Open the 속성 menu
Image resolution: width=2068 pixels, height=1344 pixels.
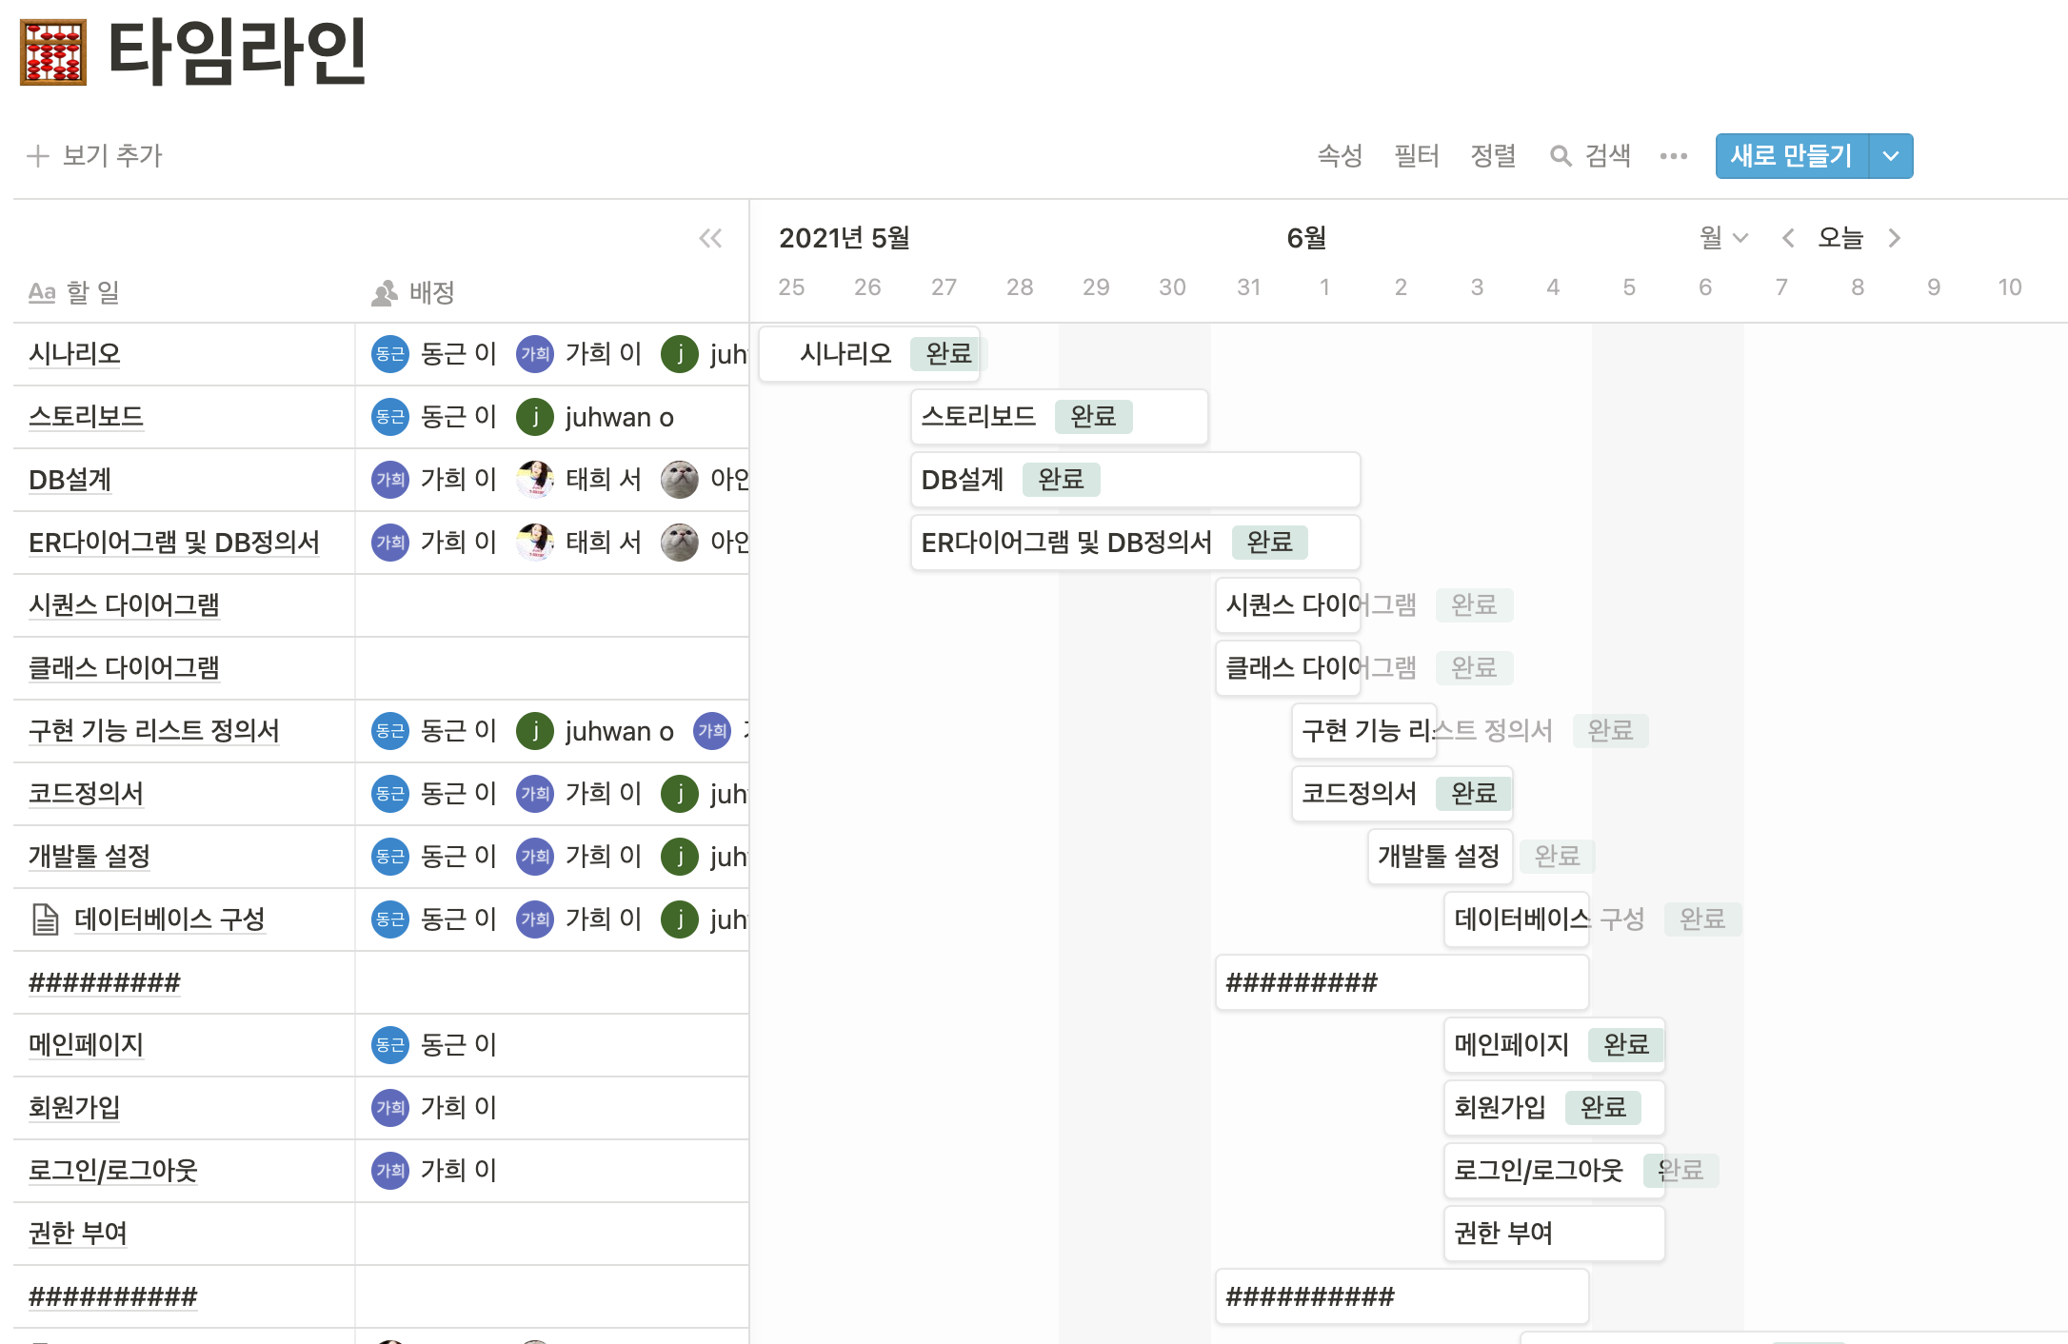(x=1340, y=156)
